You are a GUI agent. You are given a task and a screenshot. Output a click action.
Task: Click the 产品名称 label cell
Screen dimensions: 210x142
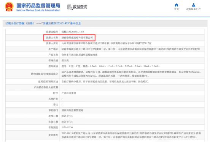[x=33, y=55]
